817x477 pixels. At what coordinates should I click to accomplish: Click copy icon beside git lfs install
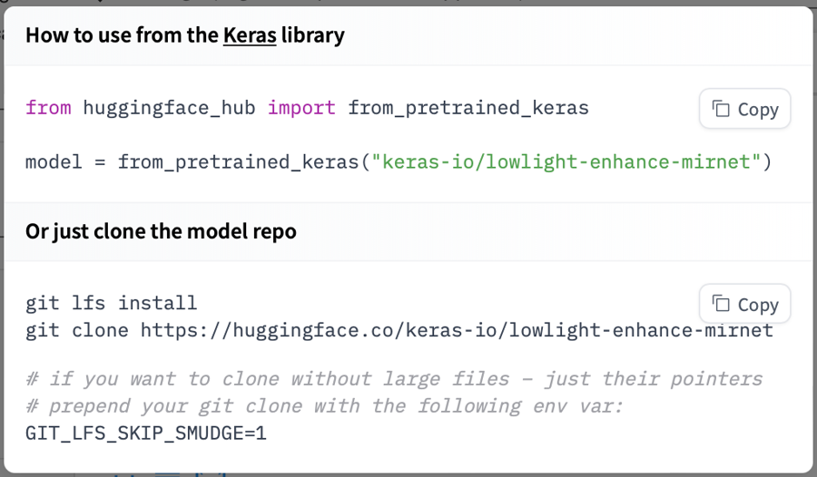(722, 304)
